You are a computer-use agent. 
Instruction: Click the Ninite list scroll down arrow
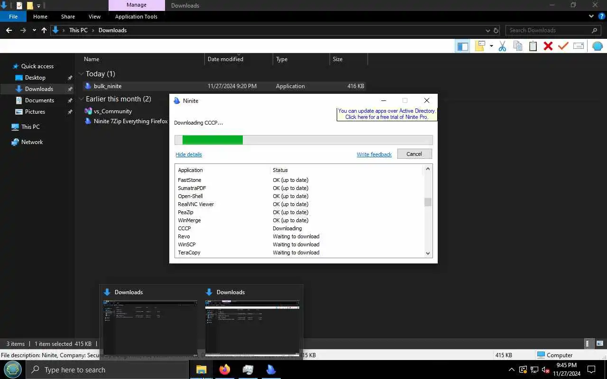pos(428,253)
